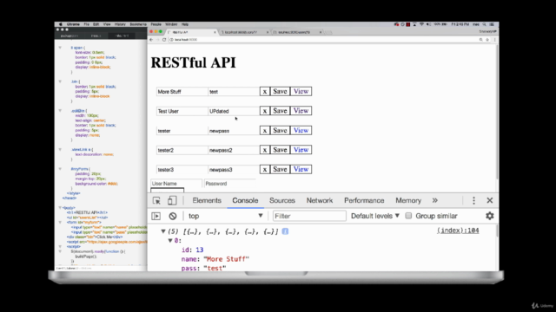The height and width of the screenshot is (312, 556).
Task: Save the More Stuff row
Action: 280,92
